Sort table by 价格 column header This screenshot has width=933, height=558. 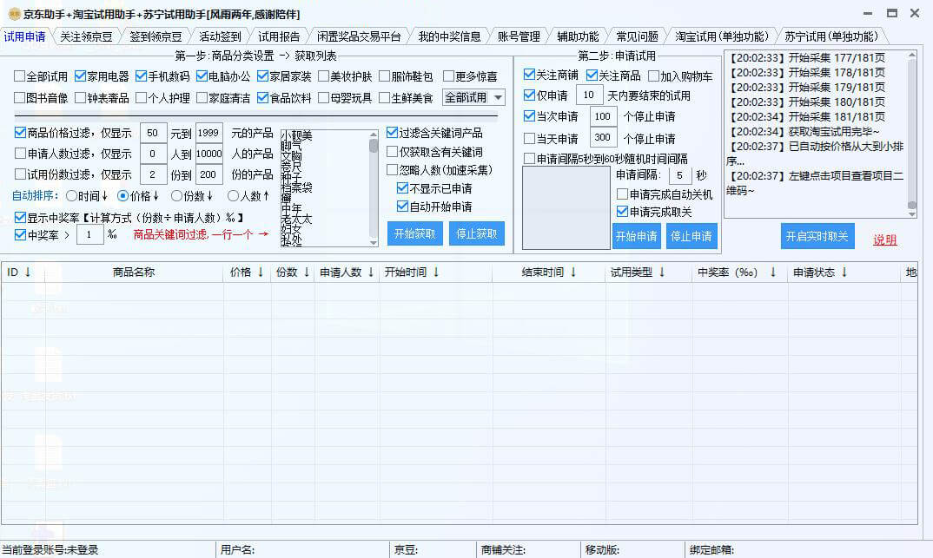tap(247, 272)
